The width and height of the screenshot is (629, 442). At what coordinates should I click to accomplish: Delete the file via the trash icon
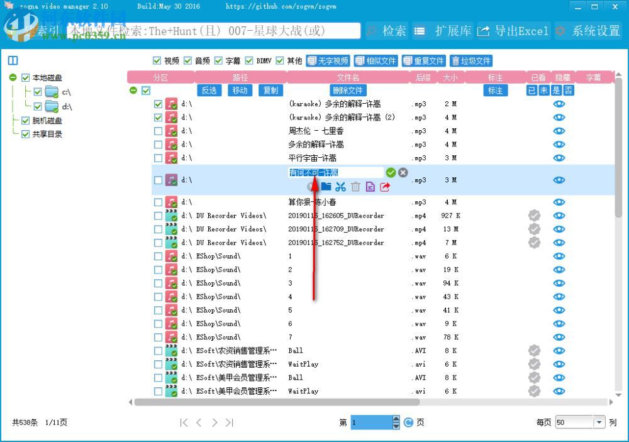click(355, 187)
